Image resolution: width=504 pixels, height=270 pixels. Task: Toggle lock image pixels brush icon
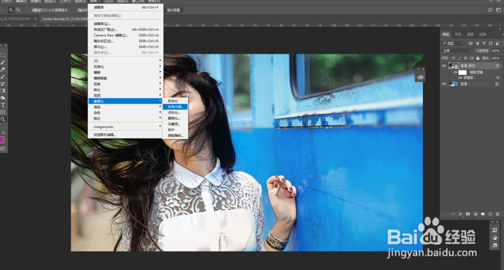point(460,58)
